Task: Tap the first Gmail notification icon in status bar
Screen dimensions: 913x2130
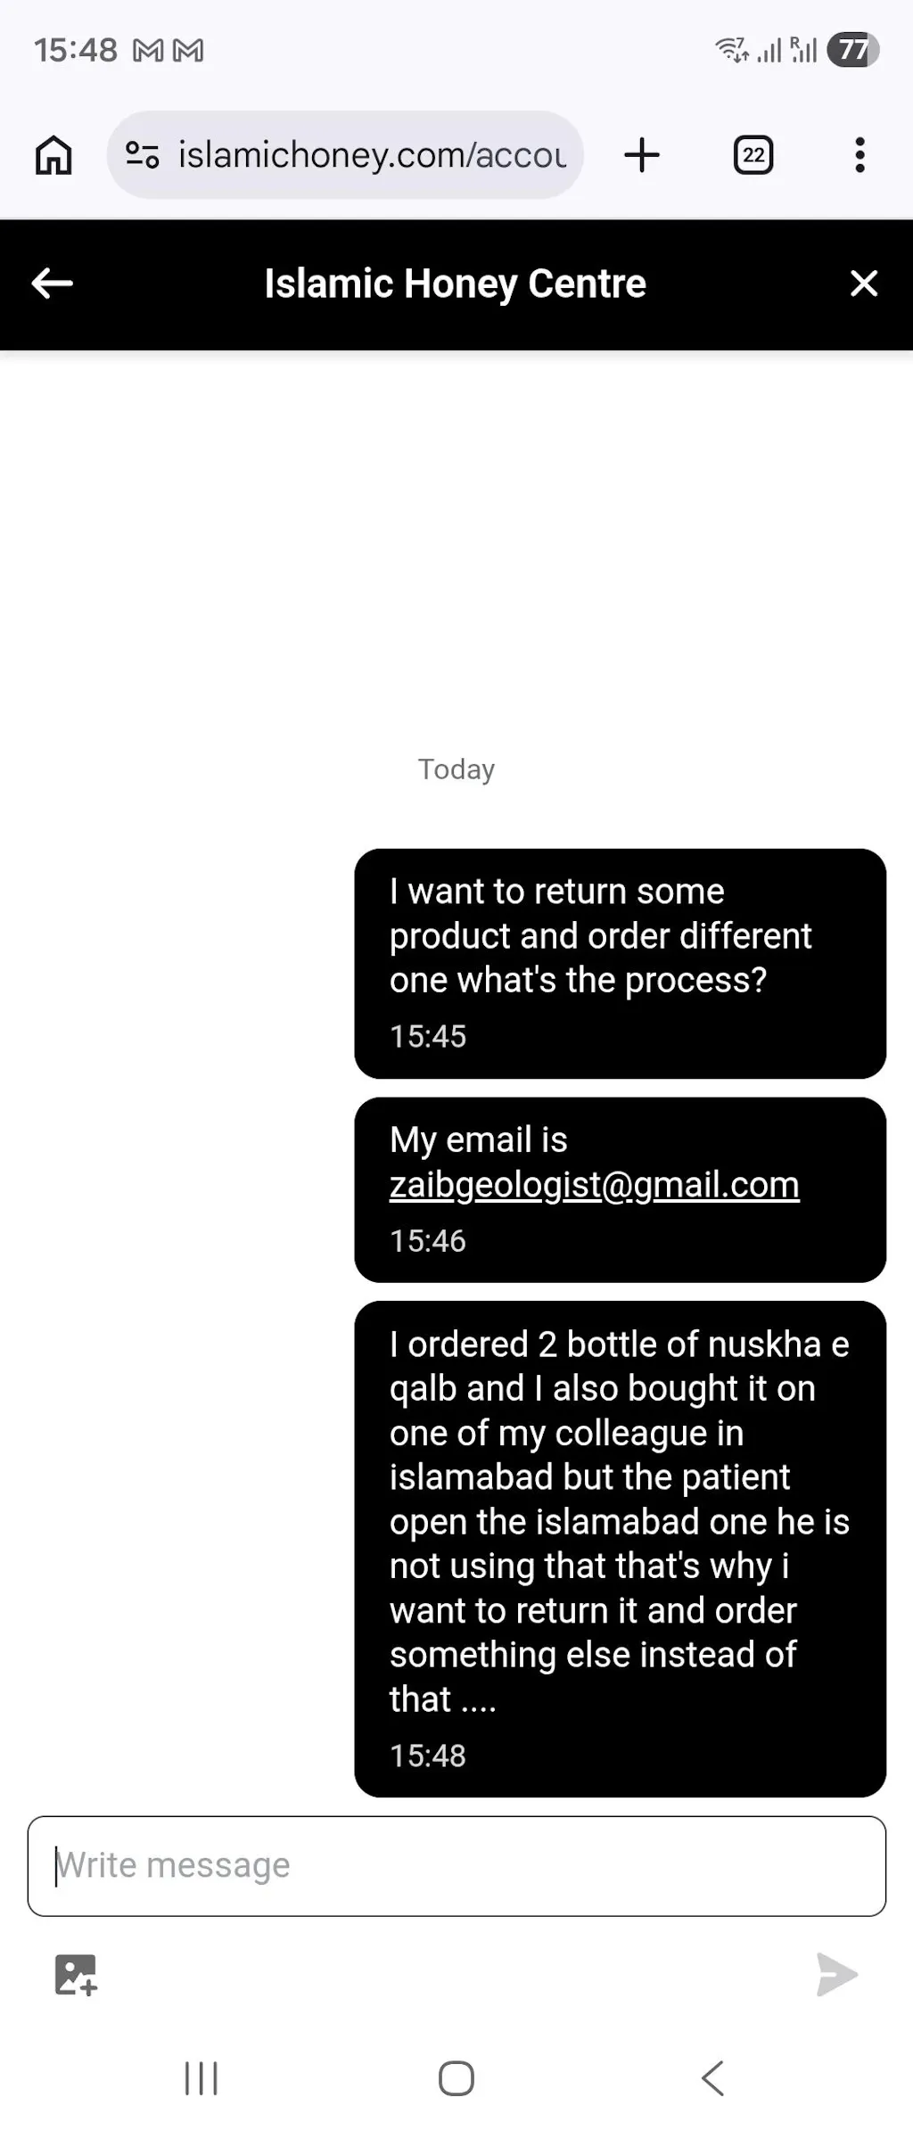Action: (x=148, y=51)
